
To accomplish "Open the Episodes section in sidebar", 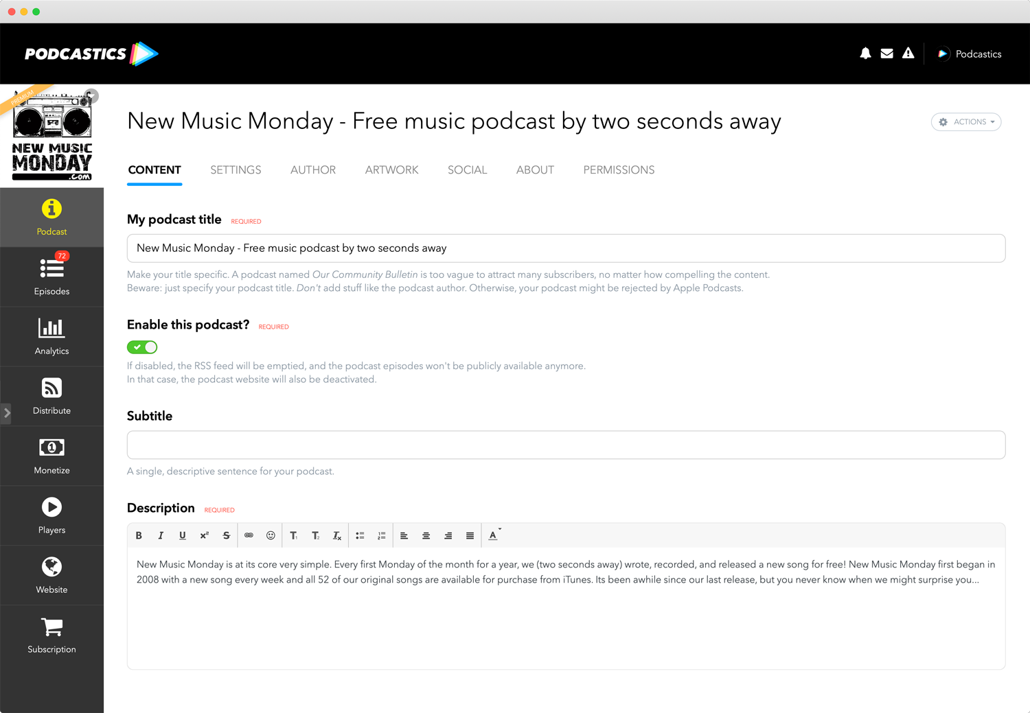I will 51,276.
